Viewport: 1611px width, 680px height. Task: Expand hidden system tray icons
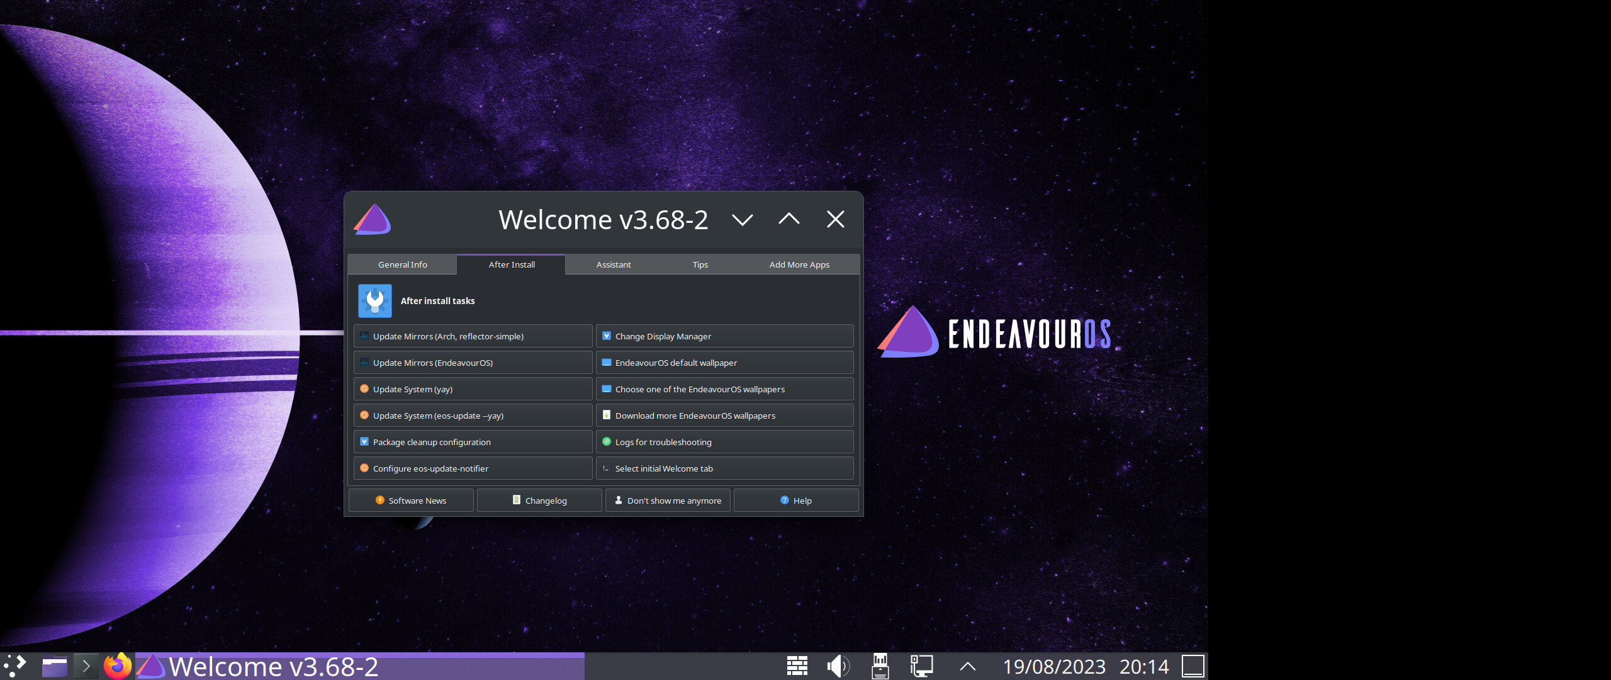click(x=968, y=666)
